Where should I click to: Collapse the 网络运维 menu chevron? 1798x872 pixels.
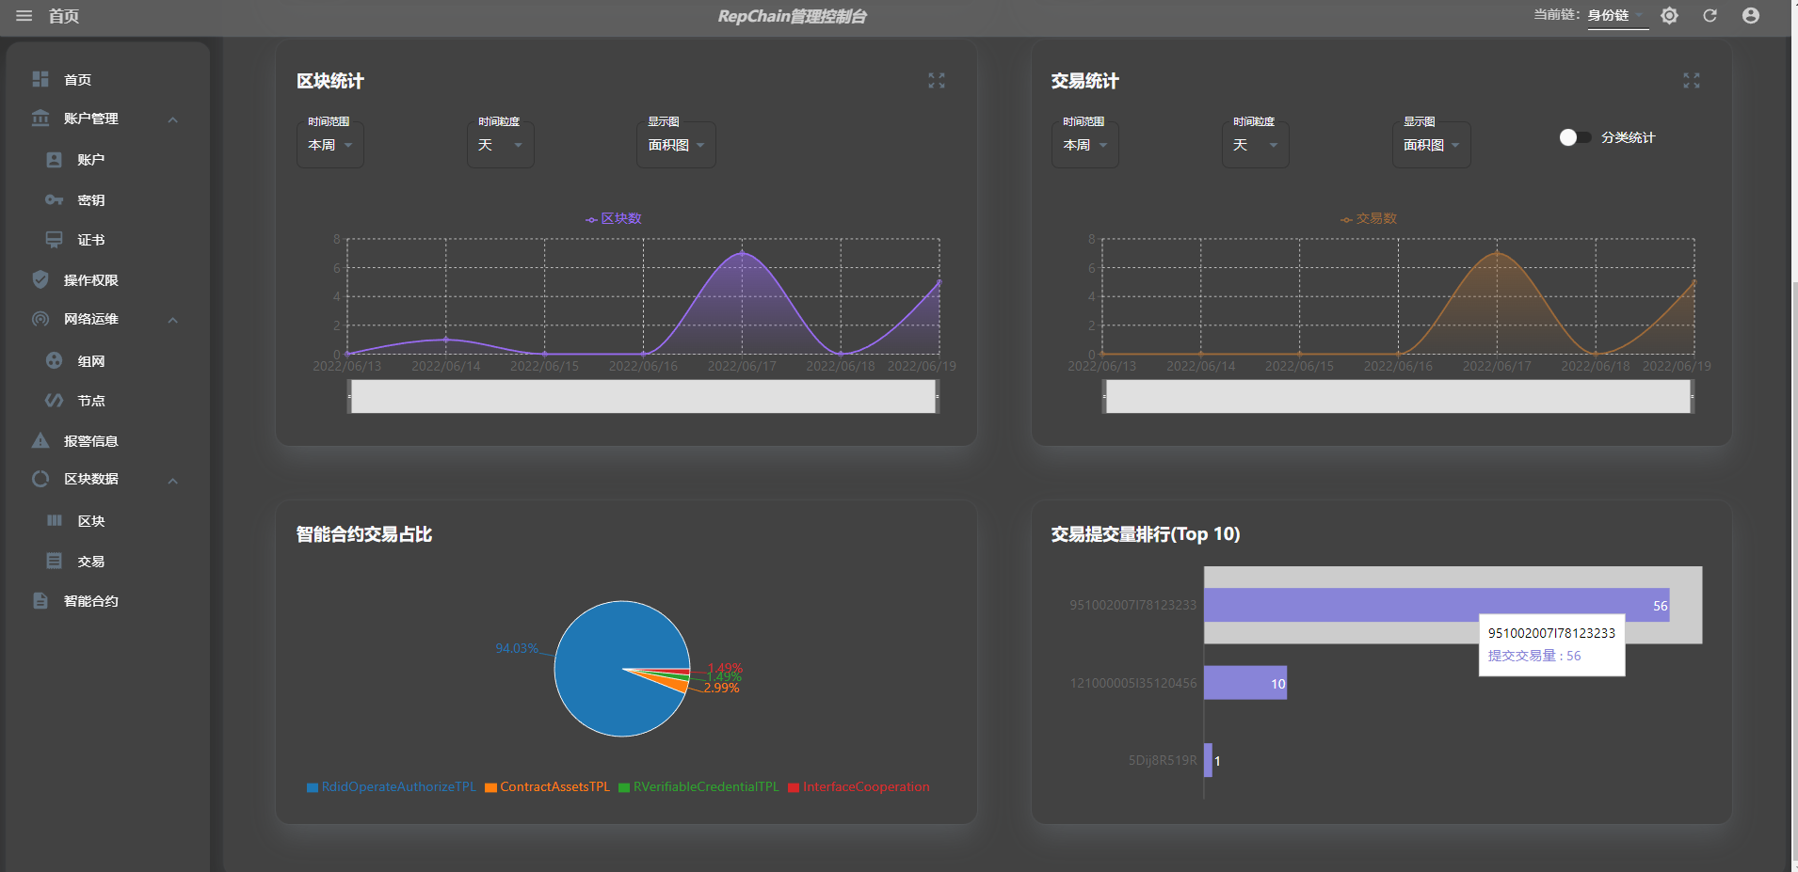(x=173, y=320)
